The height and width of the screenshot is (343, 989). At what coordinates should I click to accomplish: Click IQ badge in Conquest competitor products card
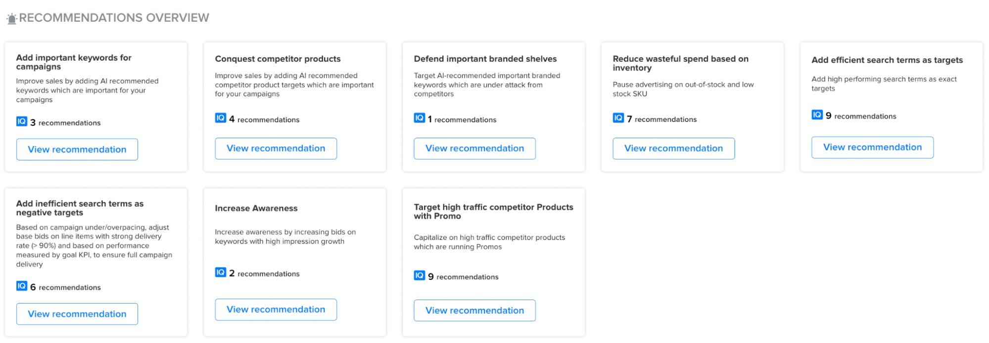(x=221, y=118)
